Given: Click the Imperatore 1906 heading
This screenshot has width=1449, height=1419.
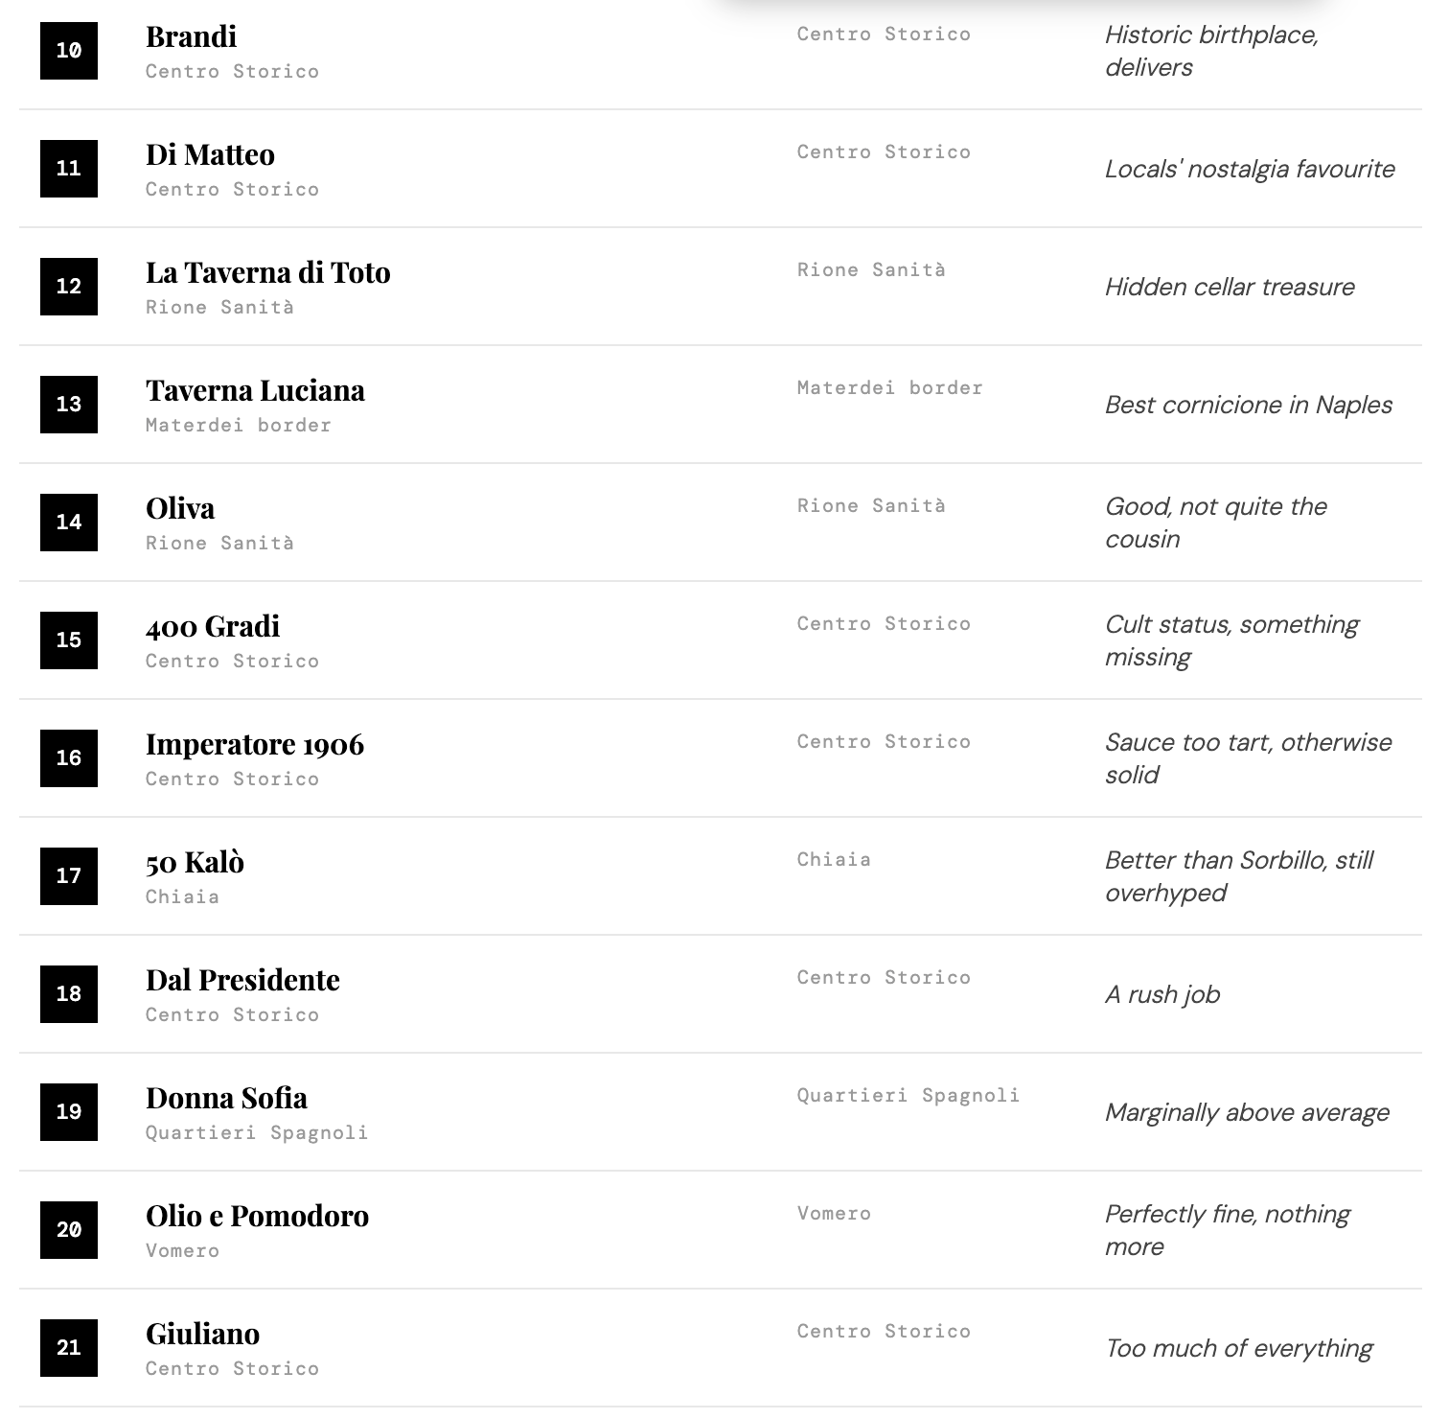Looking at the screenshot, I should (255, 744).
